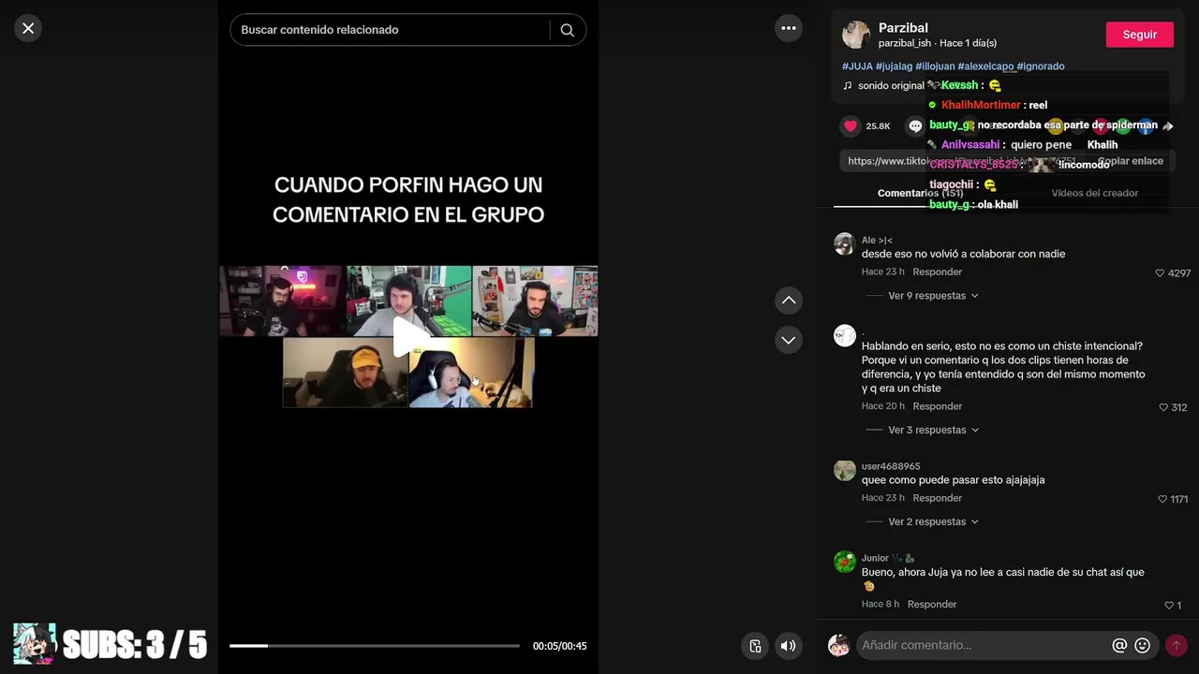Open the #alexelcapo hashtag
The image size is (1199, 674).
pyautogui.click(x=985, y=66)
